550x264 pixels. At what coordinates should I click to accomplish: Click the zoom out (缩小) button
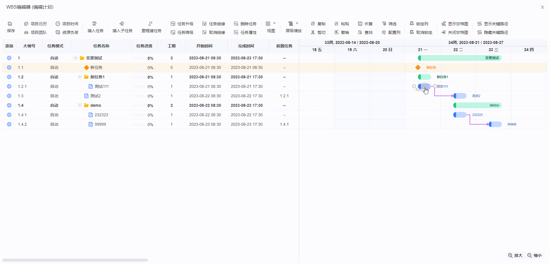pyautogui.click(x=534, y=255)
